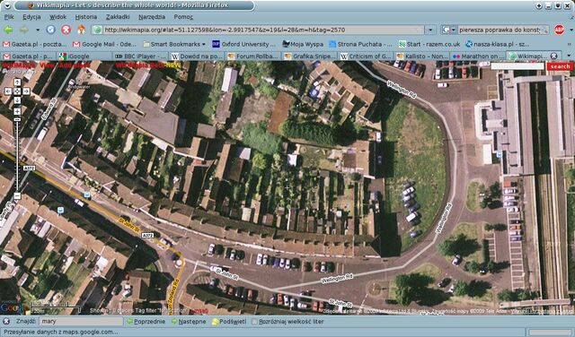
Task: Open the Adblock Plus ABP icon
Action: [x=559, y=30]
